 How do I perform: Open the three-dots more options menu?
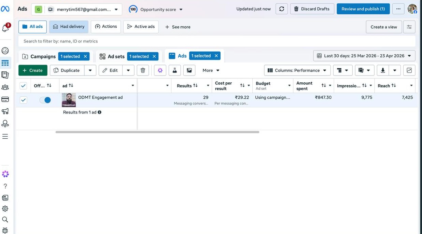tap(398, 9)
